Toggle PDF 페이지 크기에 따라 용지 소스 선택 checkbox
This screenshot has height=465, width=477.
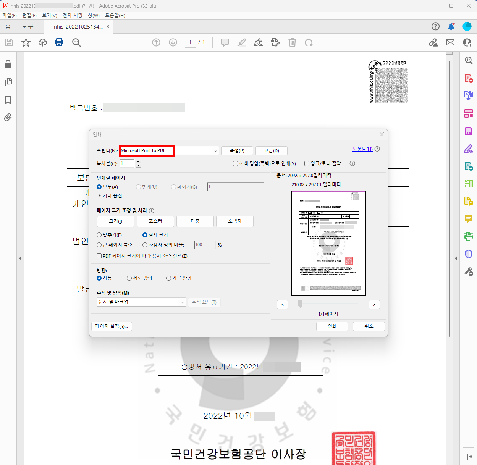(x=99, y=256)
